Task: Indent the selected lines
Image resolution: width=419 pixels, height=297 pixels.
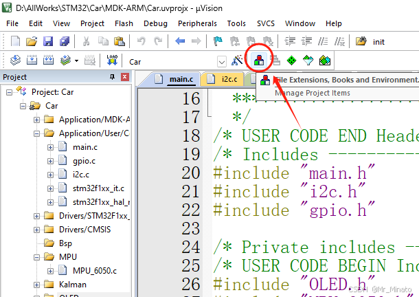Action: (290, 41)
